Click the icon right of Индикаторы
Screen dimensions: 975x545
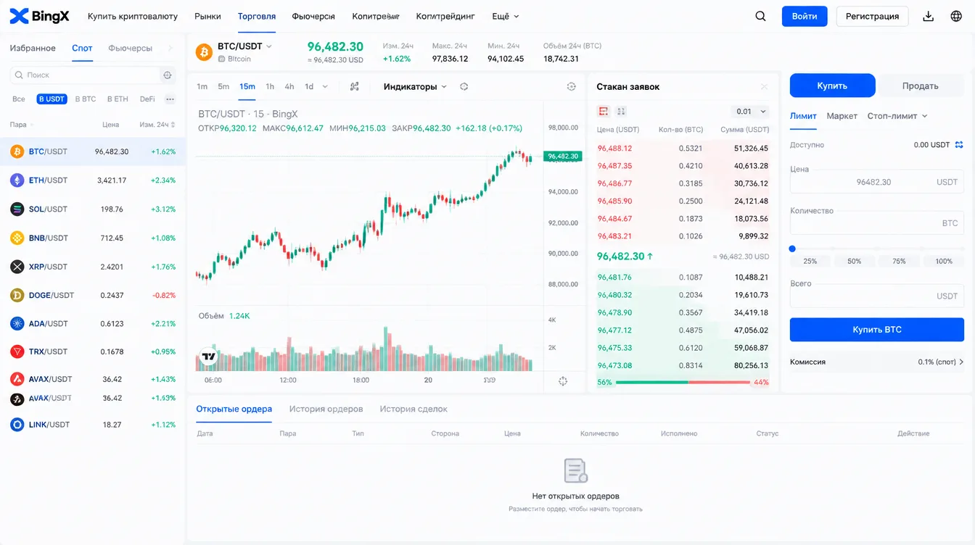(x=464, y=87)
